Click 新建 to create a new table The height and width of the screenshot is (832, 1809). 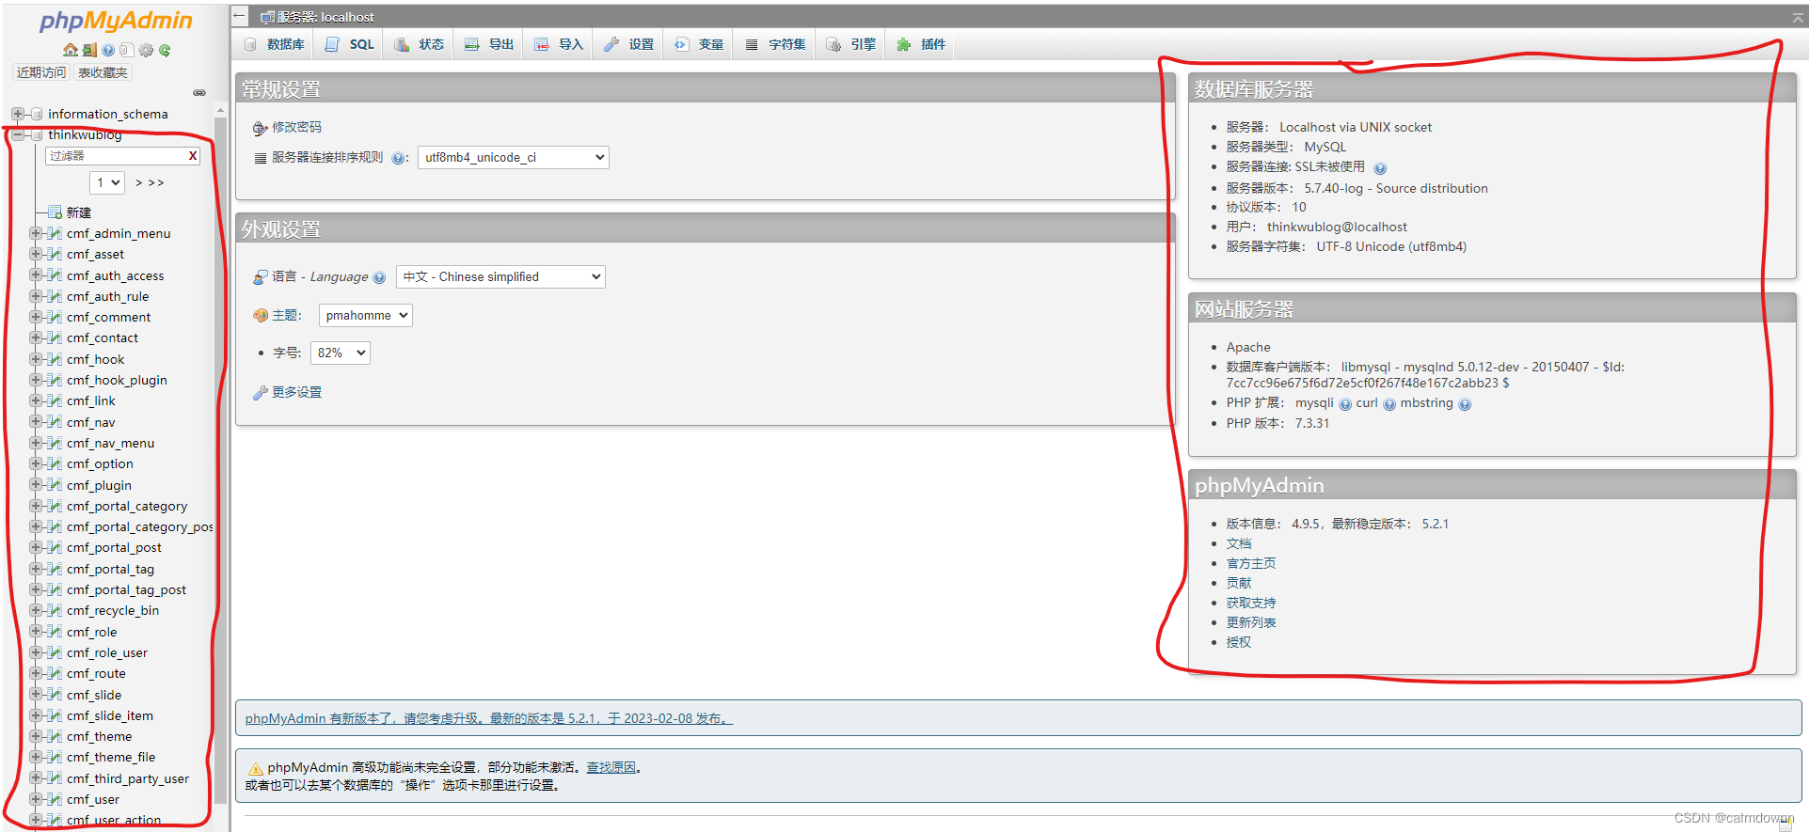(79, 212)
